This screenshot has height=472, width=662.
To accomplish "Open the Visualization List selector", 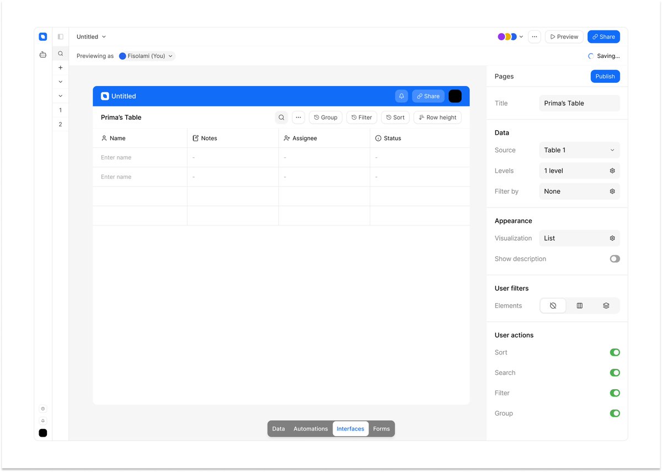I will 579,238.
